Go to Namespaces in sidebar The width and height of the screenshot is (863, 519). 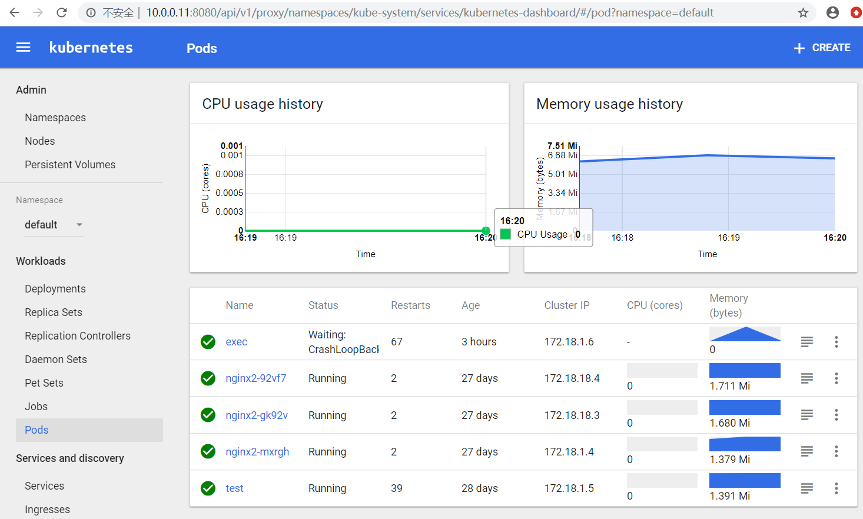[x=55, y=118]
